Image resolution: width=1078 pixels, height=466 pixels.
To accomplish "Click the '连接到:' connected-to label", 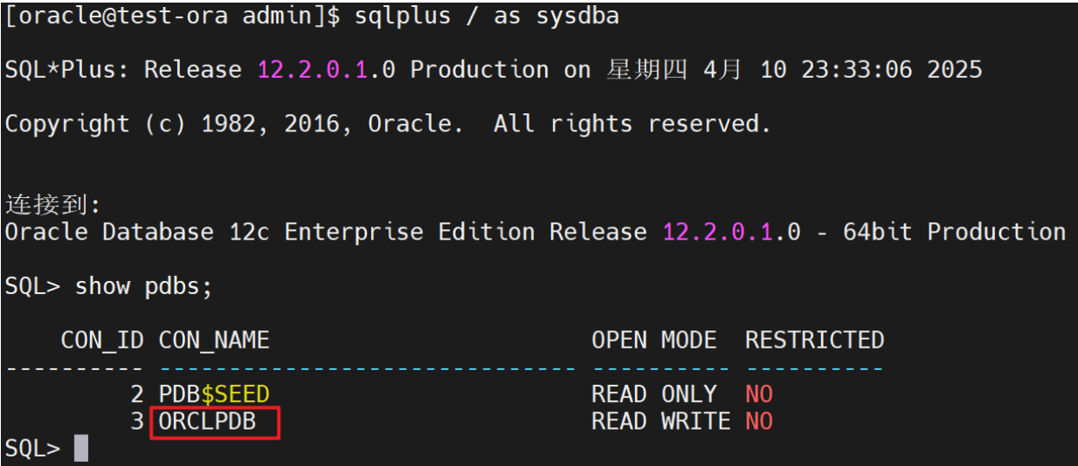I will click(x=54, y=206).
